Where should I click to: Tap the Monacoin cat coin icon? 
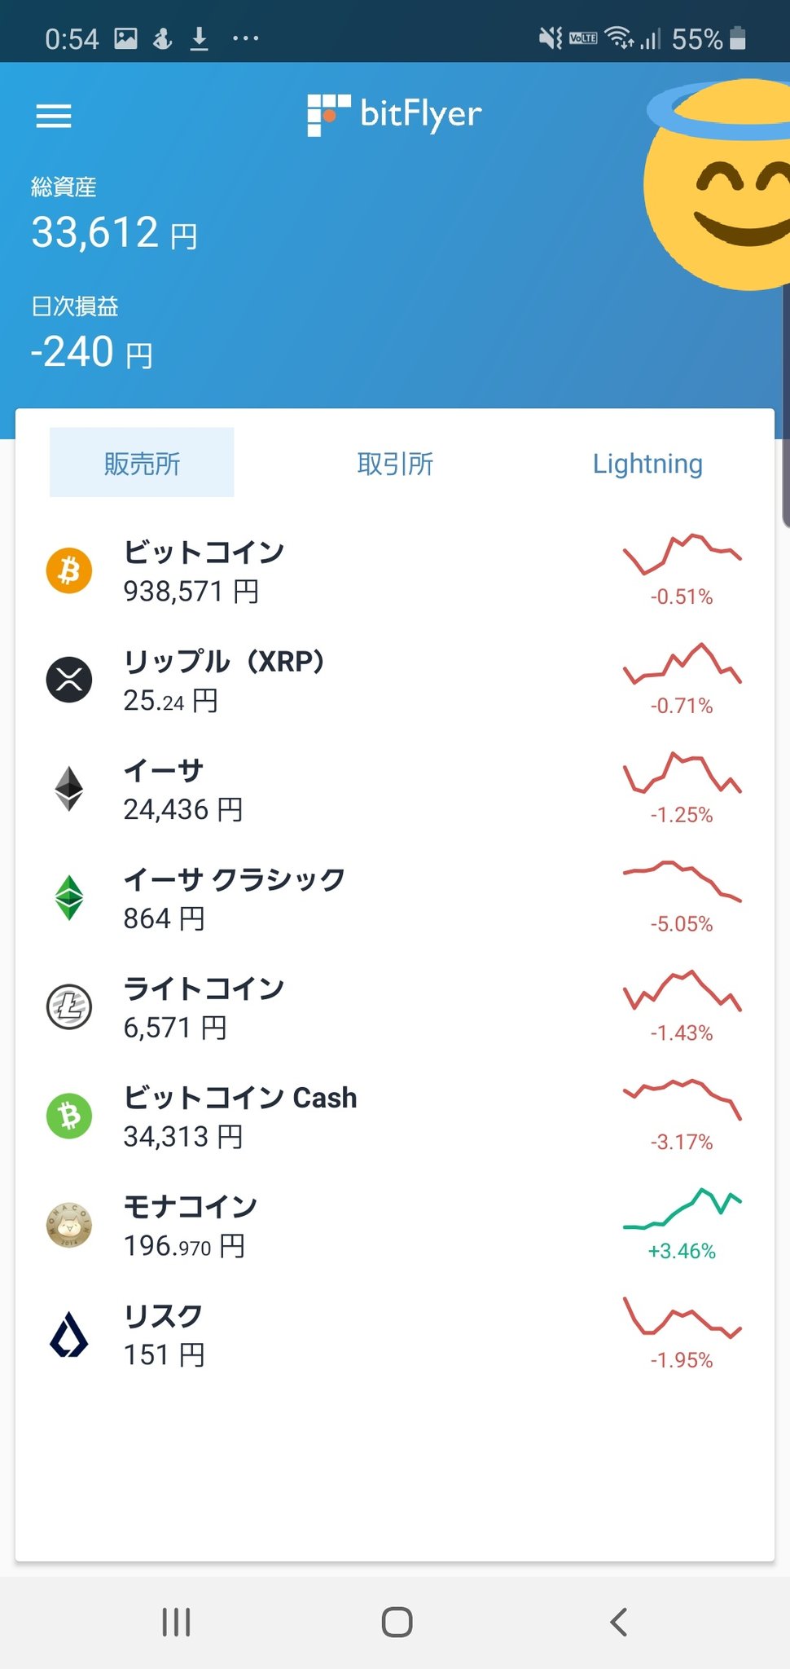tap(69, 1226)
